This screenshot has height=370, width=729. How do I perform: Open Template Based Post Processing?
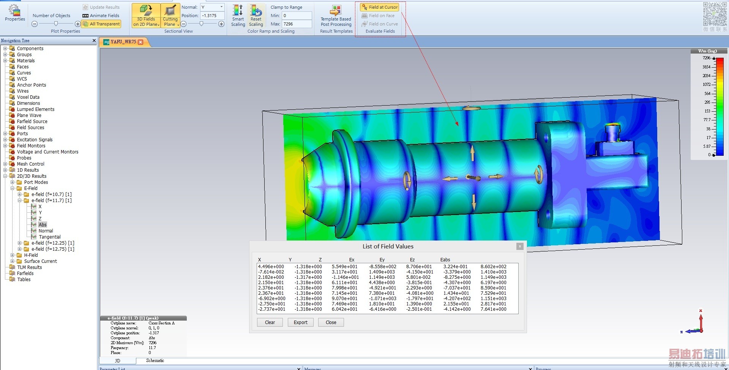coord(336,16)
